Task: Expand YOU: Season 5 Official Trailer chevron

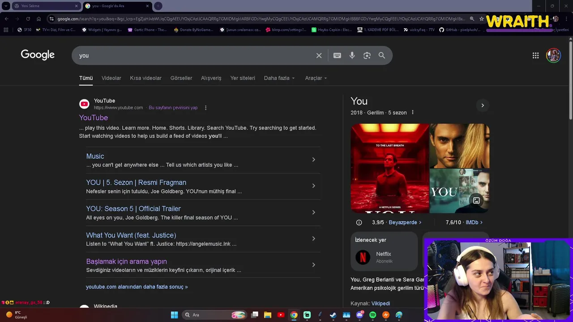Action: pyautogui.click(x=313, y=212)
